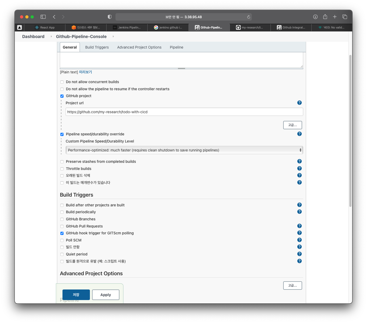
Task: Open help for Project url field
Action: coord(299,103)
